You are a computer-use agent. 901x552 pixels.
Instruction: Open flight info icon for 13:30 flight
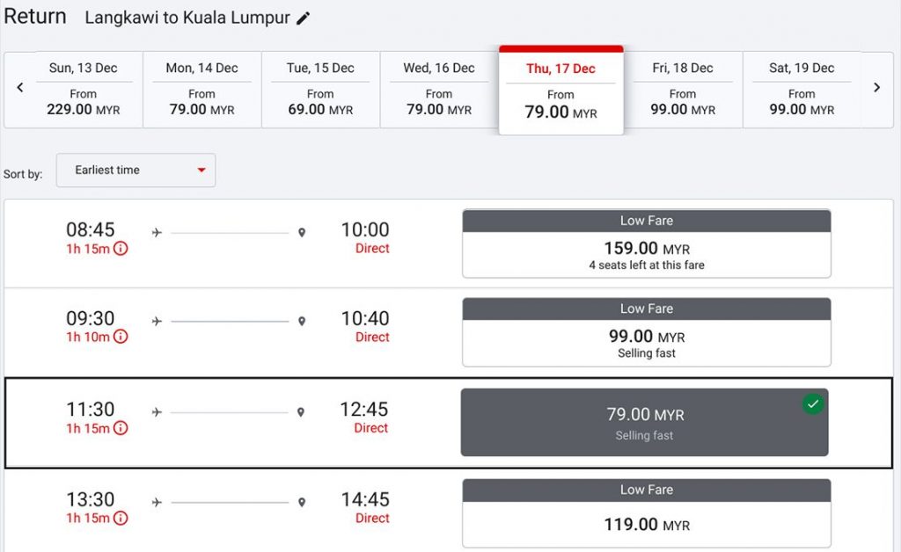(x=120, y=518)
